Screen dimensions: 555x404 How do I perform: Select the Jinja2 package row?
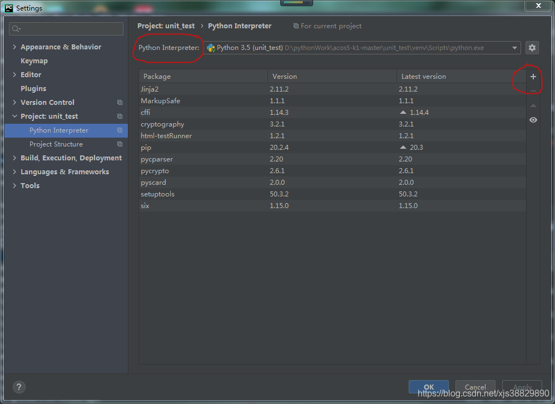[333, 89]
